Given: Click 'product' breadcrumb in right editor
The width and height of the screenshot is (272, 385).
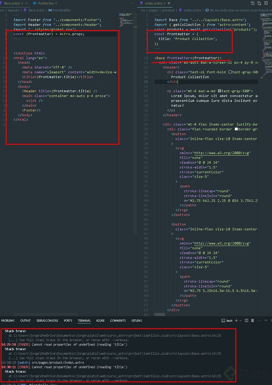Looking at the screenshot, I should click(x=169, y=10).
